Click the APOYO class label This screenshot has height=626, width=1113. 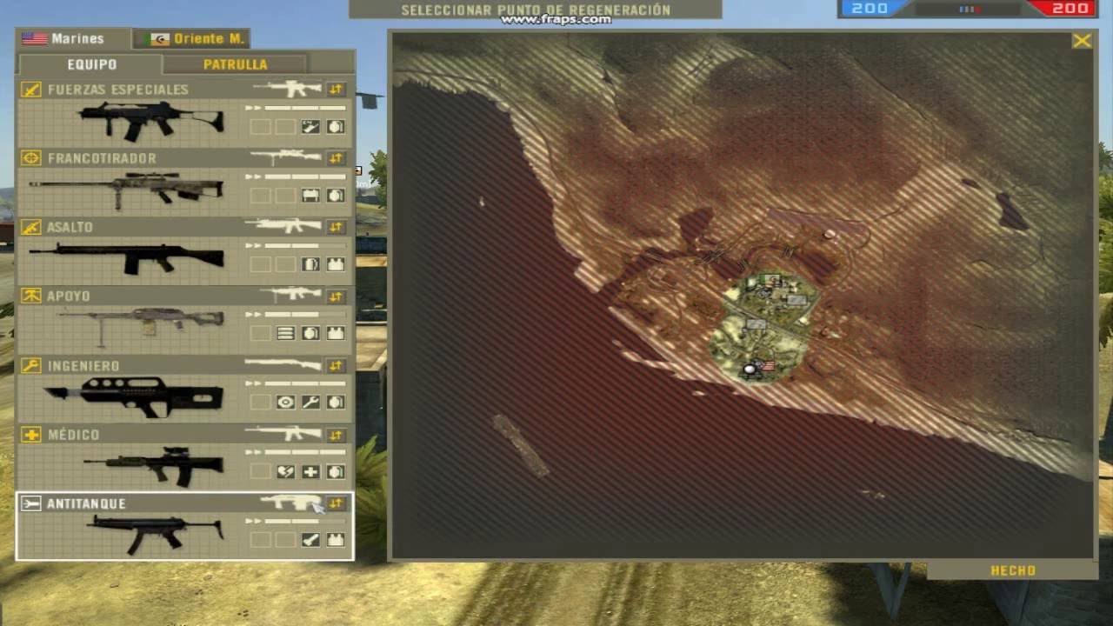tap(69, 296)
